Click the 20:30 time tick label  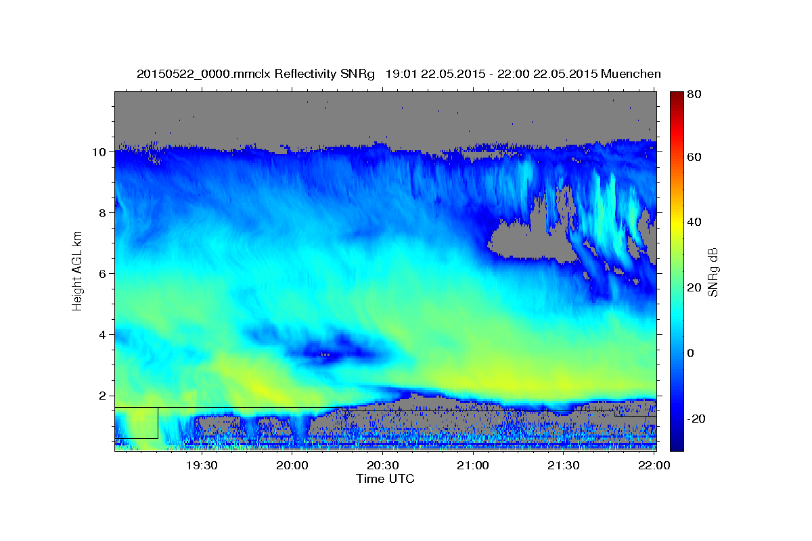pos(382,465)
